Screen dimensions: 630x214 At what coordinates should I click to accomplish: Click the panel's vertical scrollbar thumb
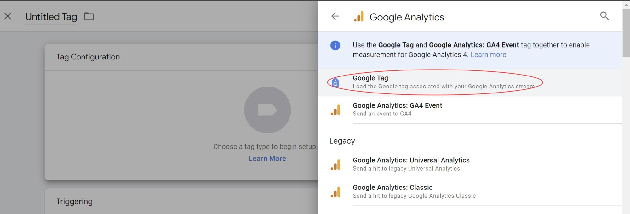(626, 32)
